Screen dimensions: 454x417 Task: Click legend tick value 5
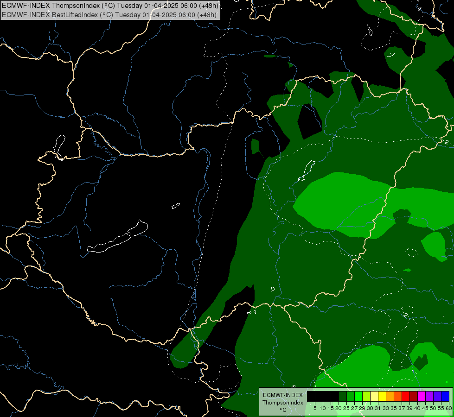pyautogui.click(x=315, y=408)
